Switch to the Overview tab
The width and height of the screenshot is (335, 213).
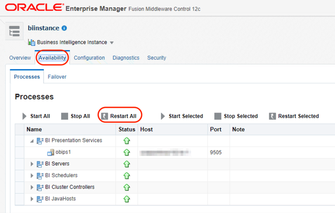coord(20,58)
